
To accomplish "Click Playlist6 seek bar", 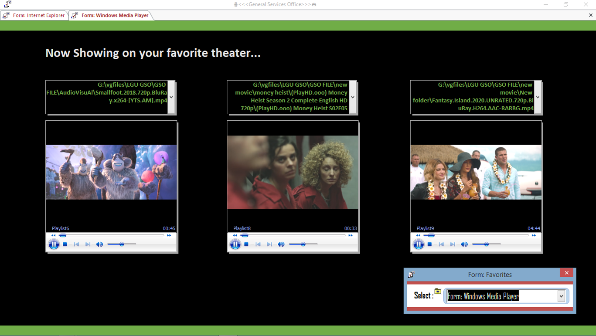I will click(x=112, y=235).
